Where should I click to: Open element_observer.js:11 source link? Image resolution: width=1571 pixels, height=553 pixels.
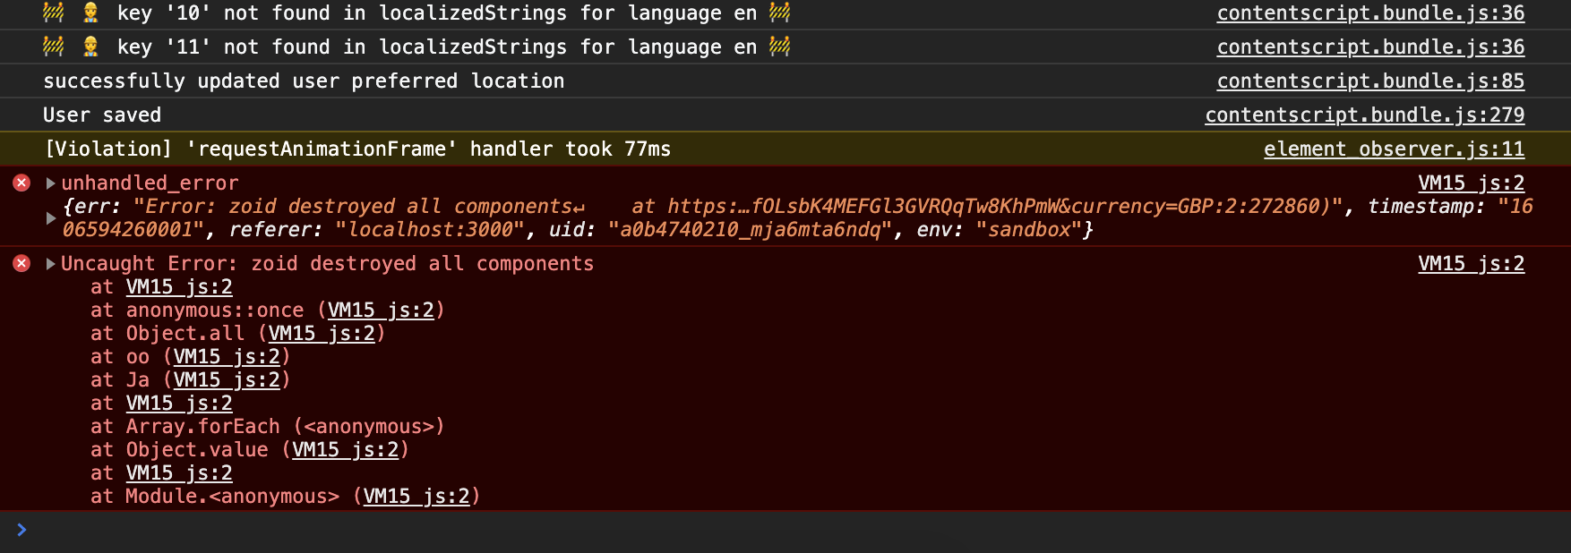(1394, 149)
